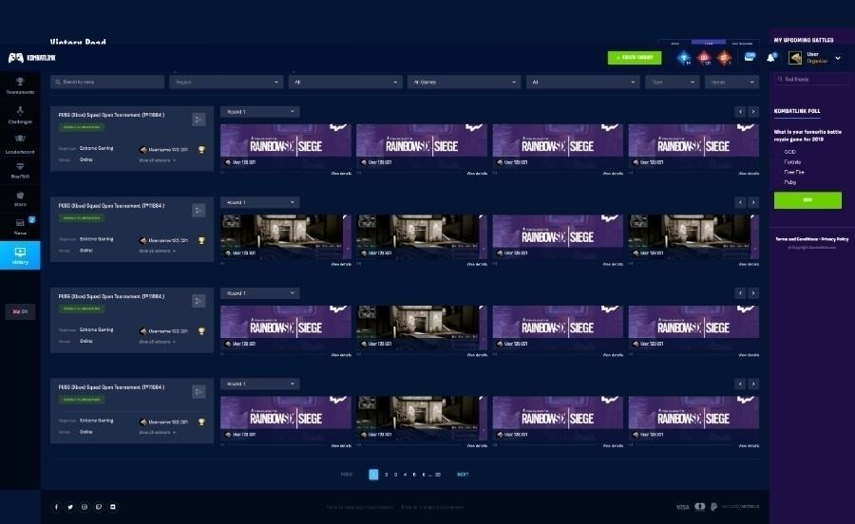Viewport: 855px width, 524px height.
Task: Submit the poll with green Vote button
Action: click(x=807, y=200)
